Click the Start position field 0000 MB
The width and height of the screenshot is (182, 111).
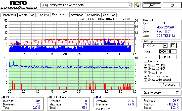tap(168, 52)
